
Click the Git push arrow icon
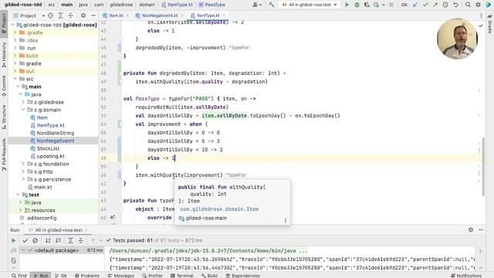pos(435,5)
